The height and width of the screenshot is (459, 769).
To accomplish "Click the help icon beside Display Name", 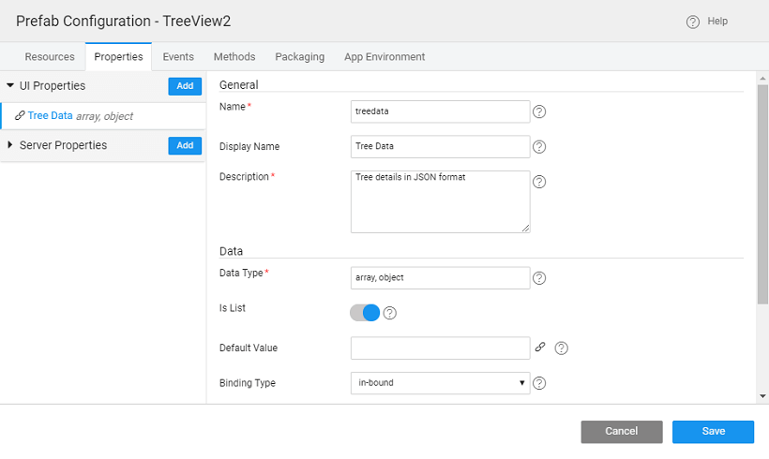I will [x=539, y=147].
